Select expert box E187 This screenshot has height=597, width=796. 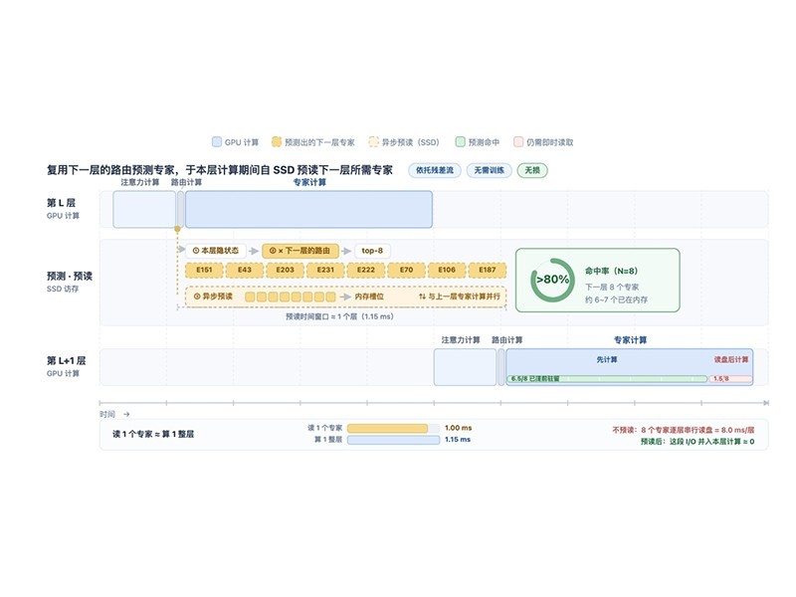click(487, 270)
